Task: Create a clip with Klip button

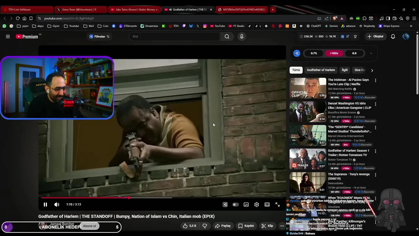Action: tap(267, 226)
